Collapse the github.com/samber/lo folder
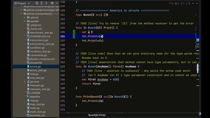This screenshot has width=210, height=118. [x=21, y=14]
